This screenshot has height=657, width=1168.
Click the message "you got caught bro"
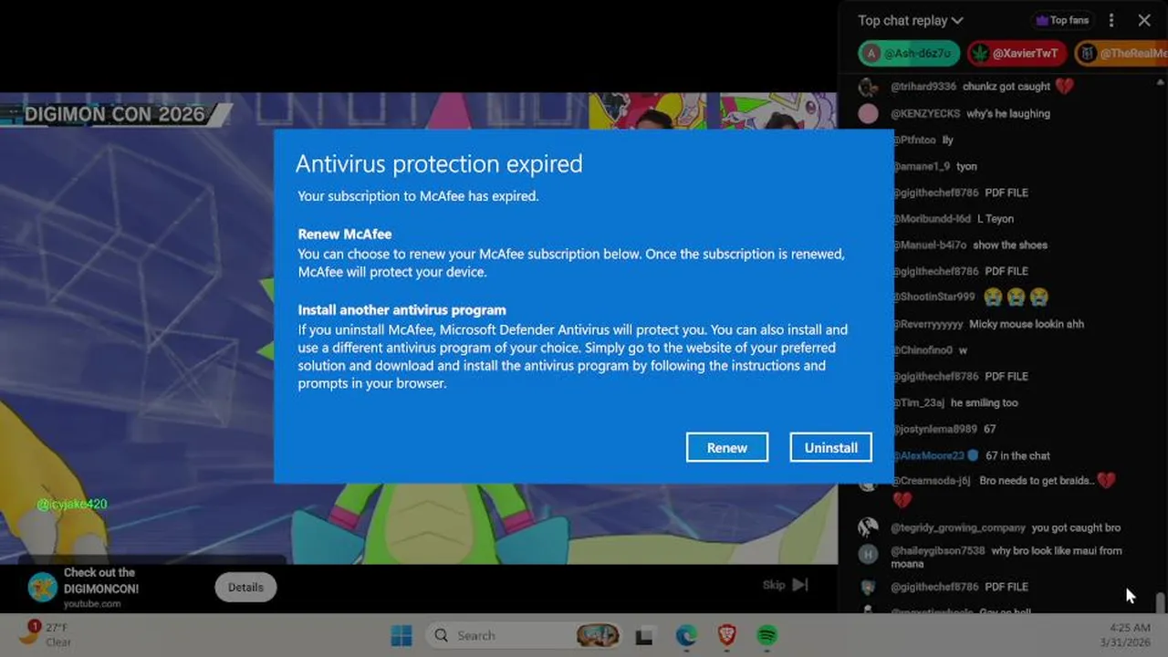1076,527
